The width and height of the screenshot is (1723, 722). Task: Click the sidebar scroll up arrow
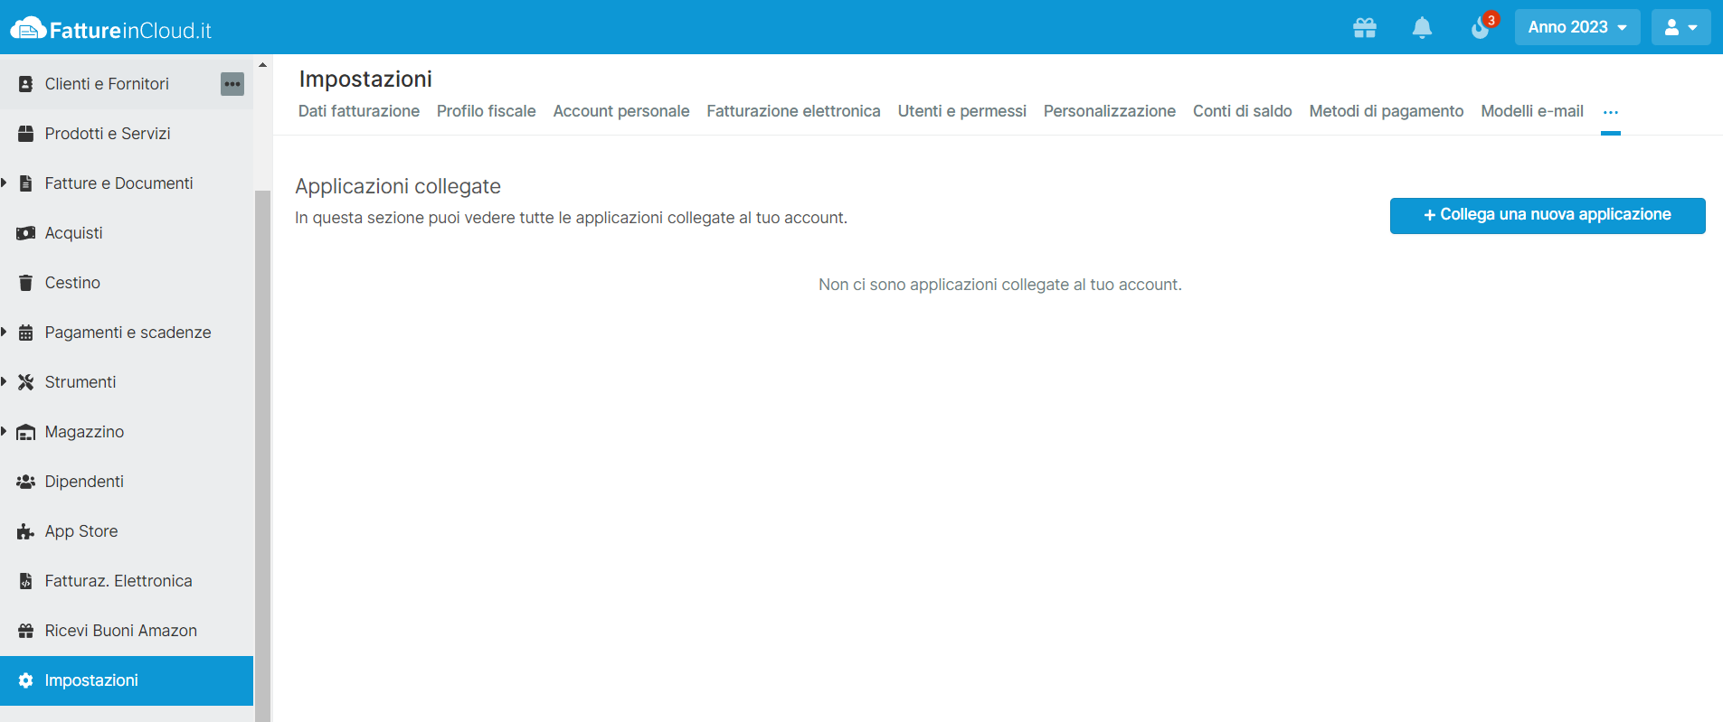[x=262, y=65]
